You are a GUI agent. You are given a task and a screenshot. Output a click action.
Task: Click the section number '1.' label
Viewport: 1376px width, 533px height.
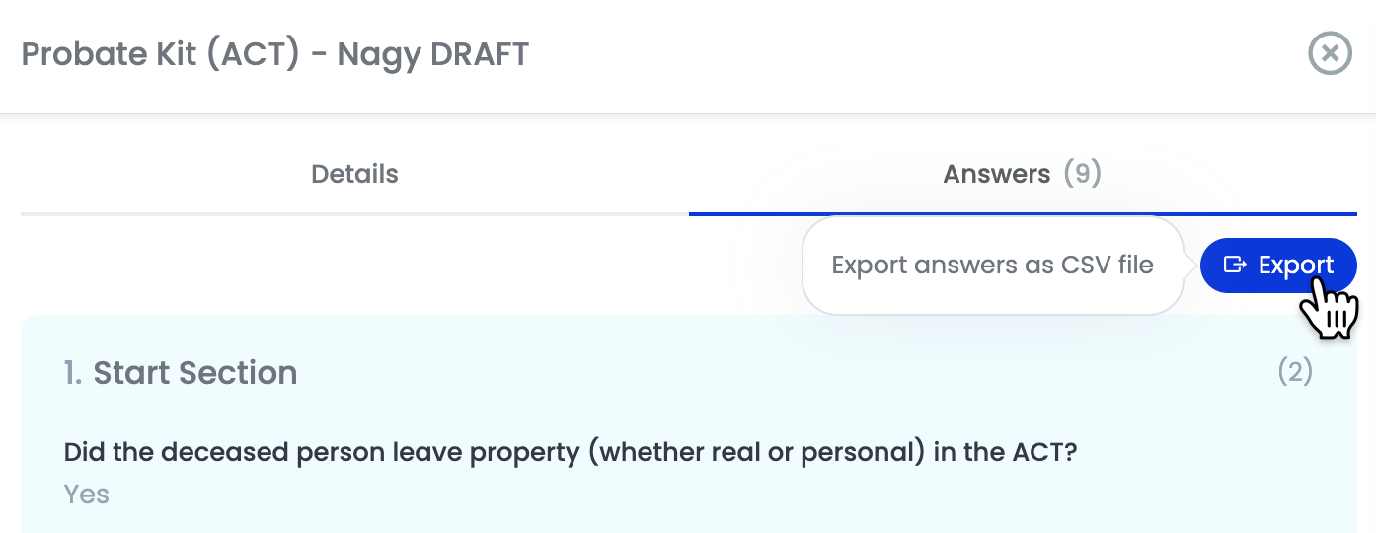(x=74, y=373)
